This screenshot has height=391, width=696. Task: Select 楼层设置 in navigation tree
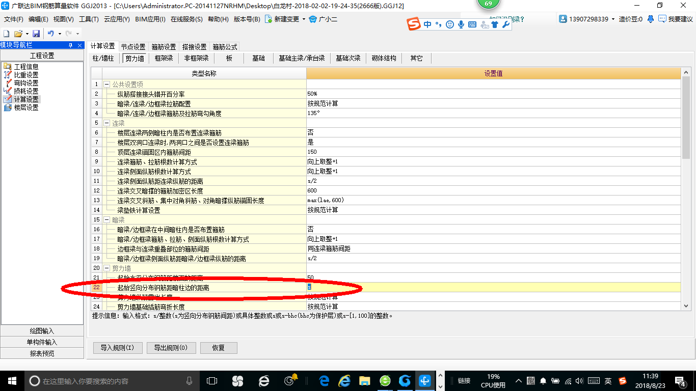tap(26, 107)
